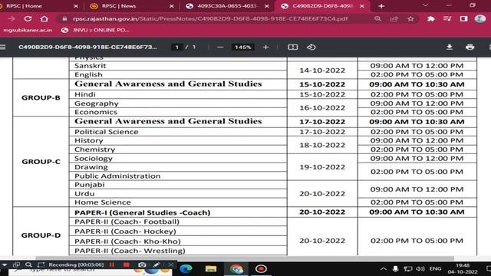
Task: Switch to the RPSC | Home tab
Action: 25,6
